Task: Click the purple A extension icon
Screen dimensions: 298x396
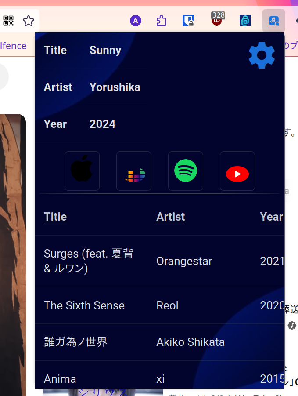Action: click(x=136, y=21)
